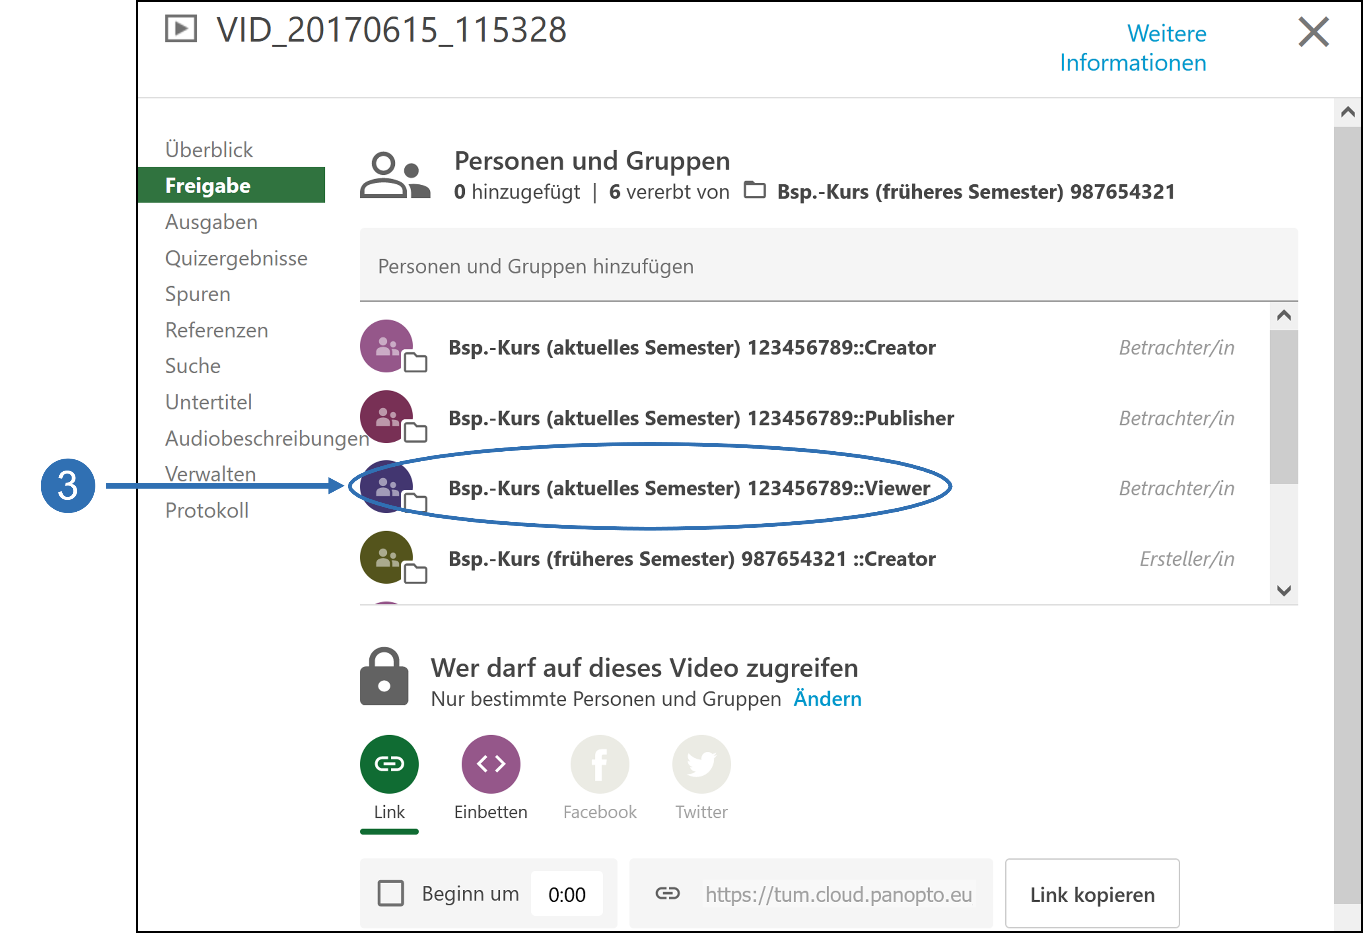Select the Einbetten embed icon
Screen dimensions: 1363x933
(x=491, y=764)
